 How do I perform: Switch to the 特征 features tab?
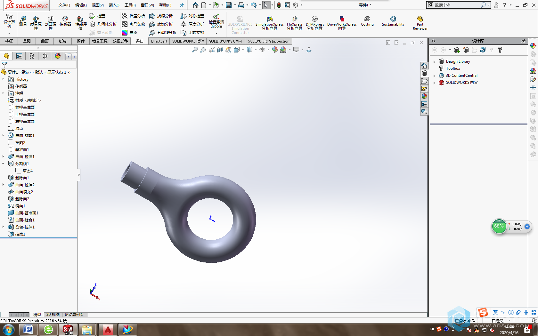[9, 41]
